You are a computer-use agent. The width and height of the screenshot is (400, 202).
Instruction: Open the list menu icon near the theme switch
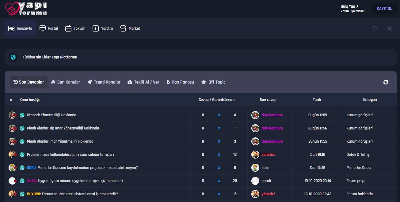pos(375,28)
